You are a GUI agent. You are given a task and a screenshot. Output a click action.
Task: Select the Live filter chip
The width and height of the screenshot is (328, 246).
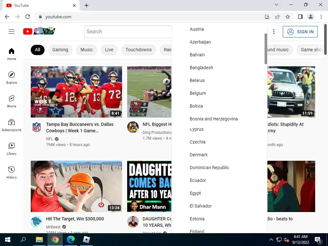coord(109,50)
